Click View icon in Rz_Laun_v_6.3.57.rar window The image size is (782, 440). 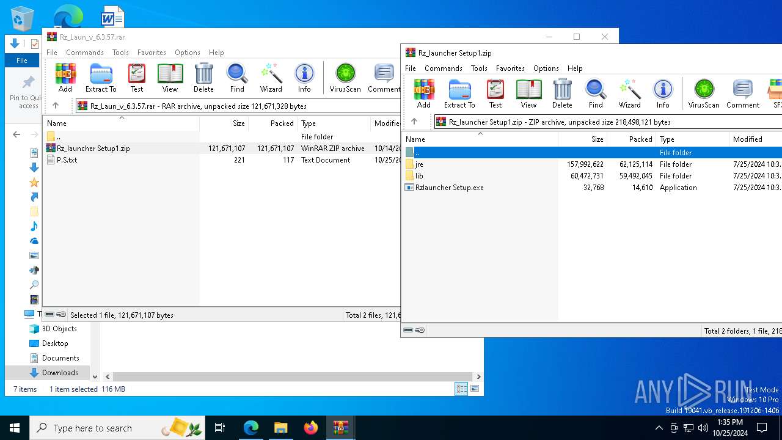(x=170, y=78)
